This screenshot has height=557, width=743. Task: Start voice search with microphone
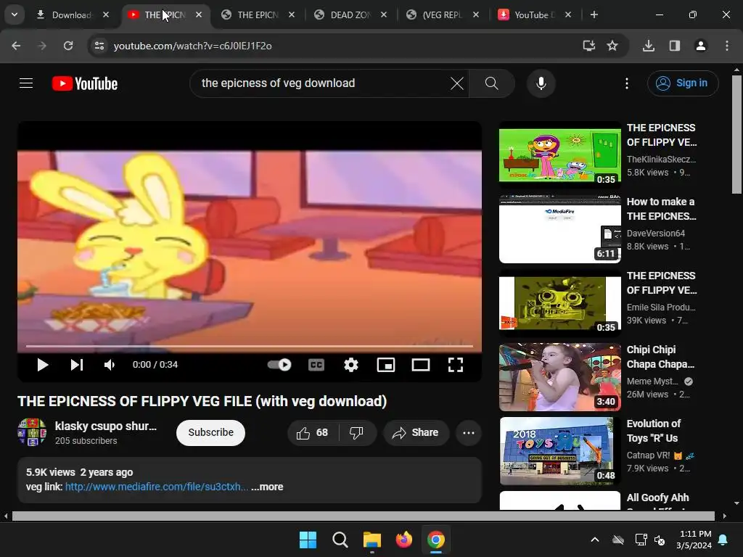coord(541,83)
